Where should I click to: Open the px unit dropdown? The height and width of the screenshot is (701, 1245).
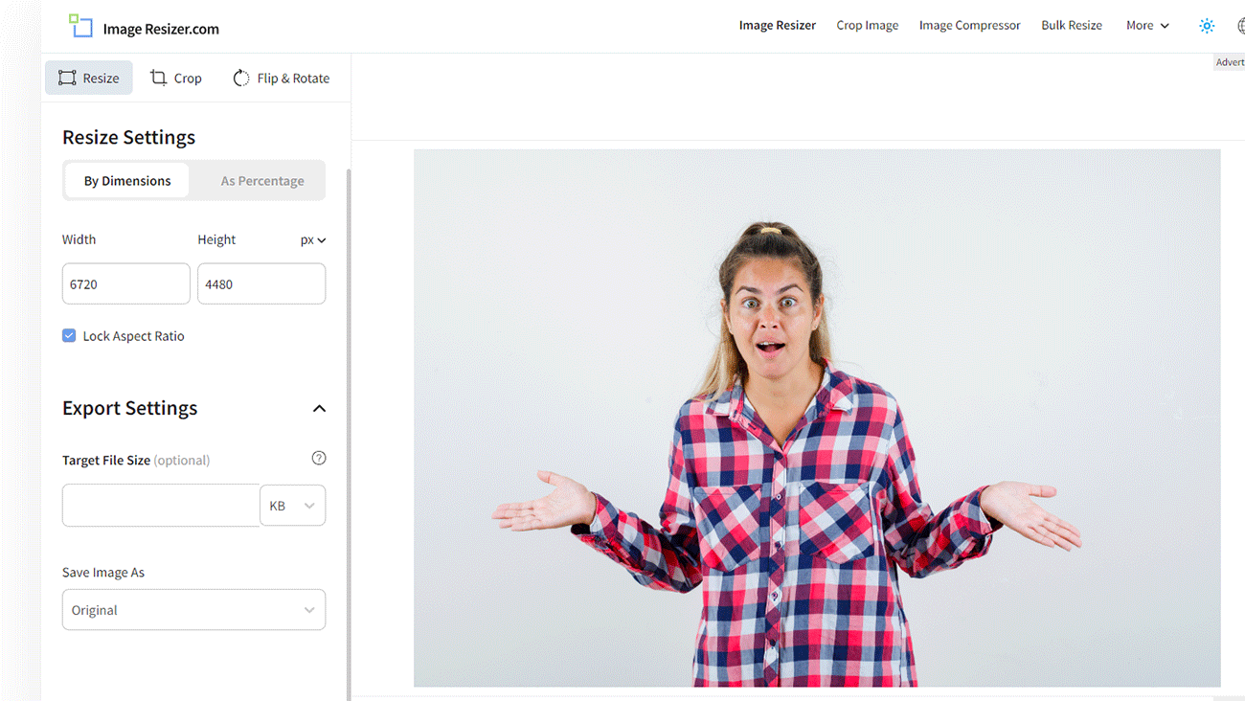click(313, 240)
